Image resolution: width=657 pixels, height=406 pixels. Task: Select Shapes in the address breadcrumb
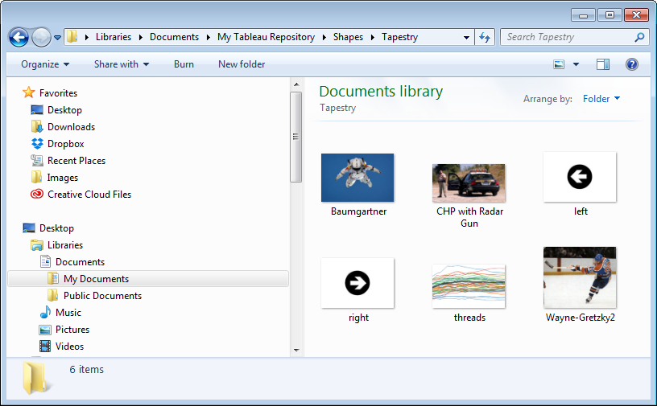tap(348, 37)
